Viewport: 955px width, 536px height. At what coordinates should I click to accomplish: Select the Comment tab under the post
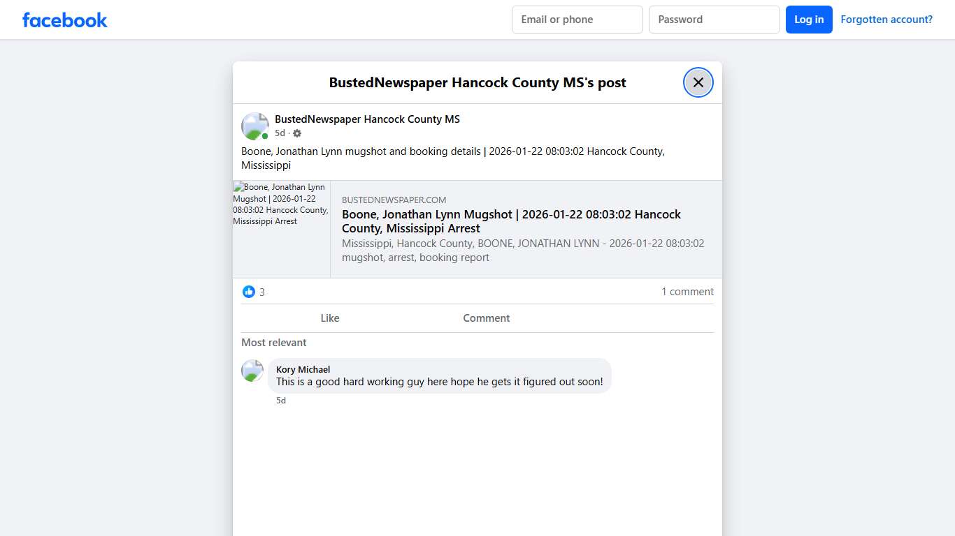[x=486, y=318]
